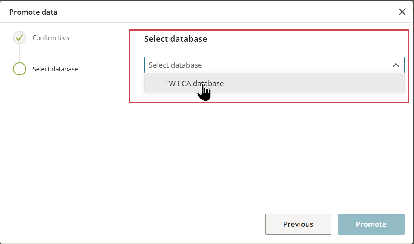Close the Promote data dialog
The height and width of the screenshot is (244, 414).
[402, 12]
